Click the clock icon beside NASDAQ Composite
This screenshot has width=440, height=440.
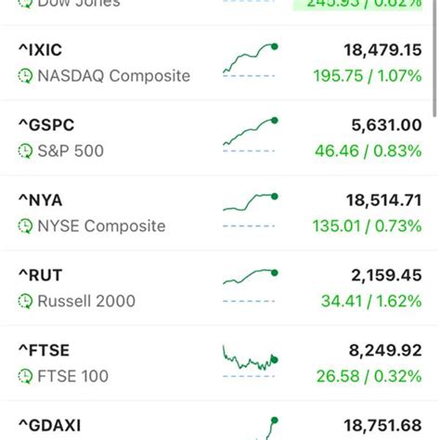pyautogui.click(x=25, y=76)
